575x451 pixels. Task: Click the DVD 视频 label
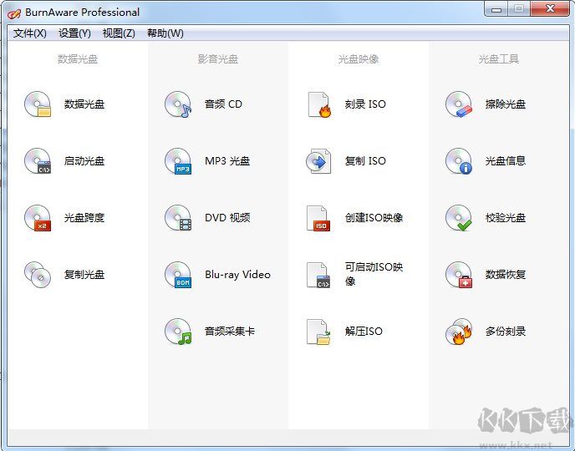point(227,218)
